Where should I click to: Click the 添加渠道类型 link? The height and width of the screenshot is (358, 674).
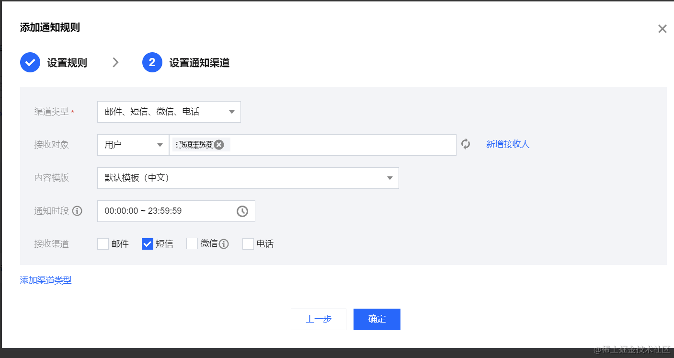46,280
